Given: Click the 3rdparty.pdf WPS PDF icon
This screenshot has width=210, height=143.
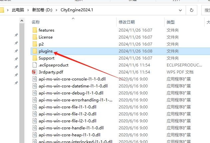Looking at the screenshot, I should (34, 72).
